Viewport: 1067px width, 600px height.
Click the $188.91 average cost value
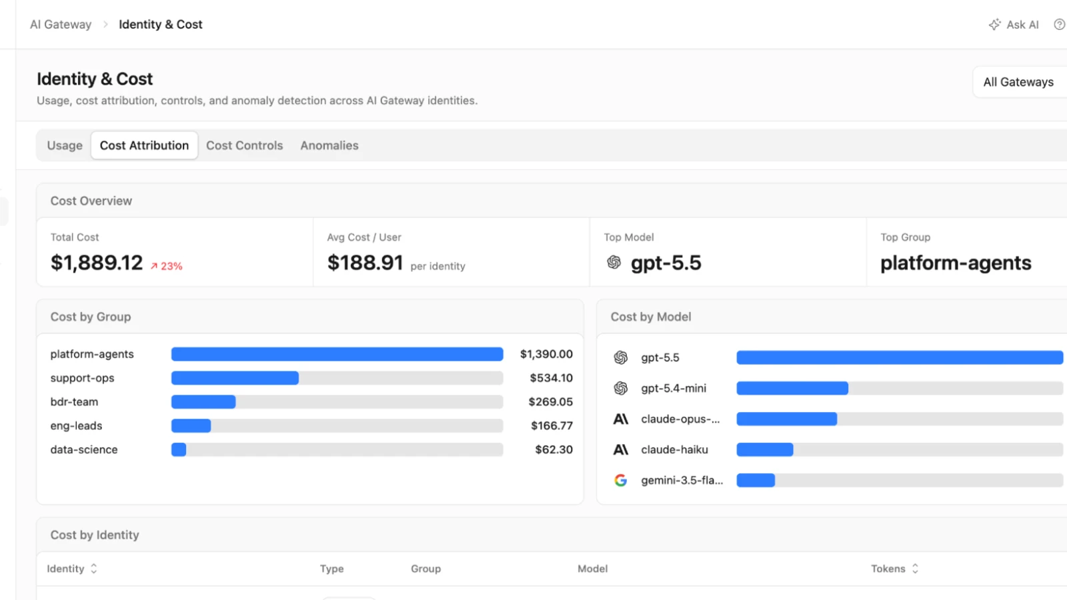tap(365, 263)
